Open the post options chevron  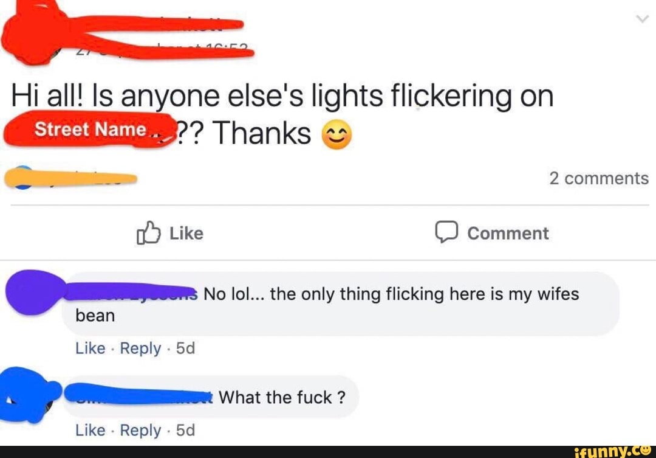point(642,19)
